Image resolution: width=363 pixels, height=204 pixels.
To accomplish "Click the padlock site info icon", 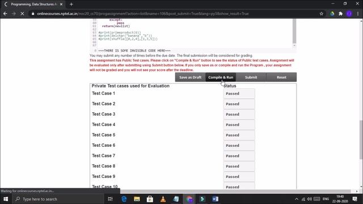I will coord(33,14).
